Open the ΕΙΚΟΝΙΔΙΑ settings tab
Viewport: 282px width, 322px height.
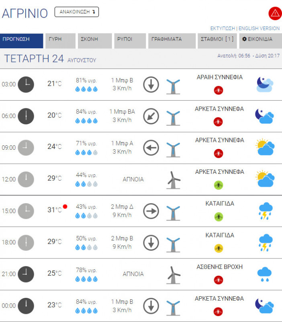(x=260, y=39)
